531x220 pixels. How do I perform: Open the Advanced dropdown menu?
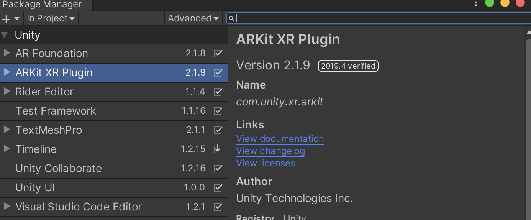[193, 18]
